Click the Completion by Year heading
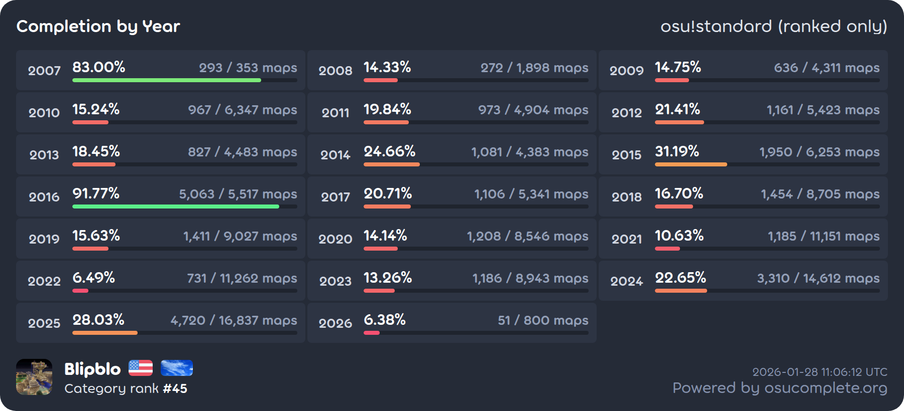904x411 pixels. (x=98, y=26)
